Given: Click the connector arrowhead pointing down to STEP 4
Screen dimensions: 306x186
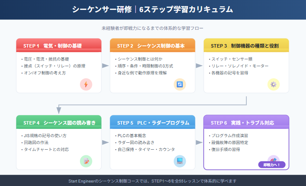Looking at the screenshot, I should [59, 111].
